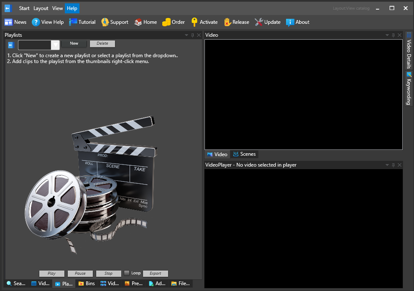This screenshot has width=414, height=291.
Task: Click the Order coins icon
Action: [166, 22]
